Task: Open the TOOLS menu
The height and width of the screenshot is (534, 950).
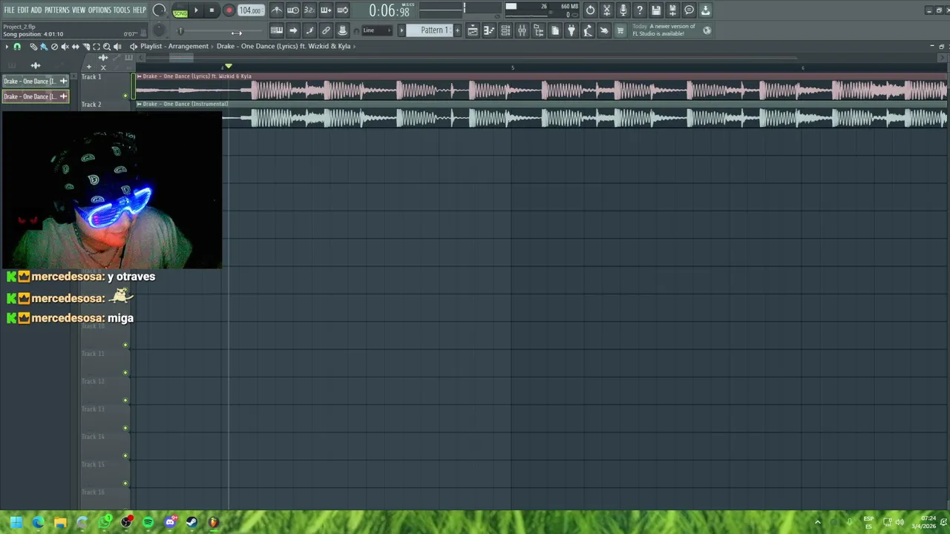Action: click(x=122, y=10)
